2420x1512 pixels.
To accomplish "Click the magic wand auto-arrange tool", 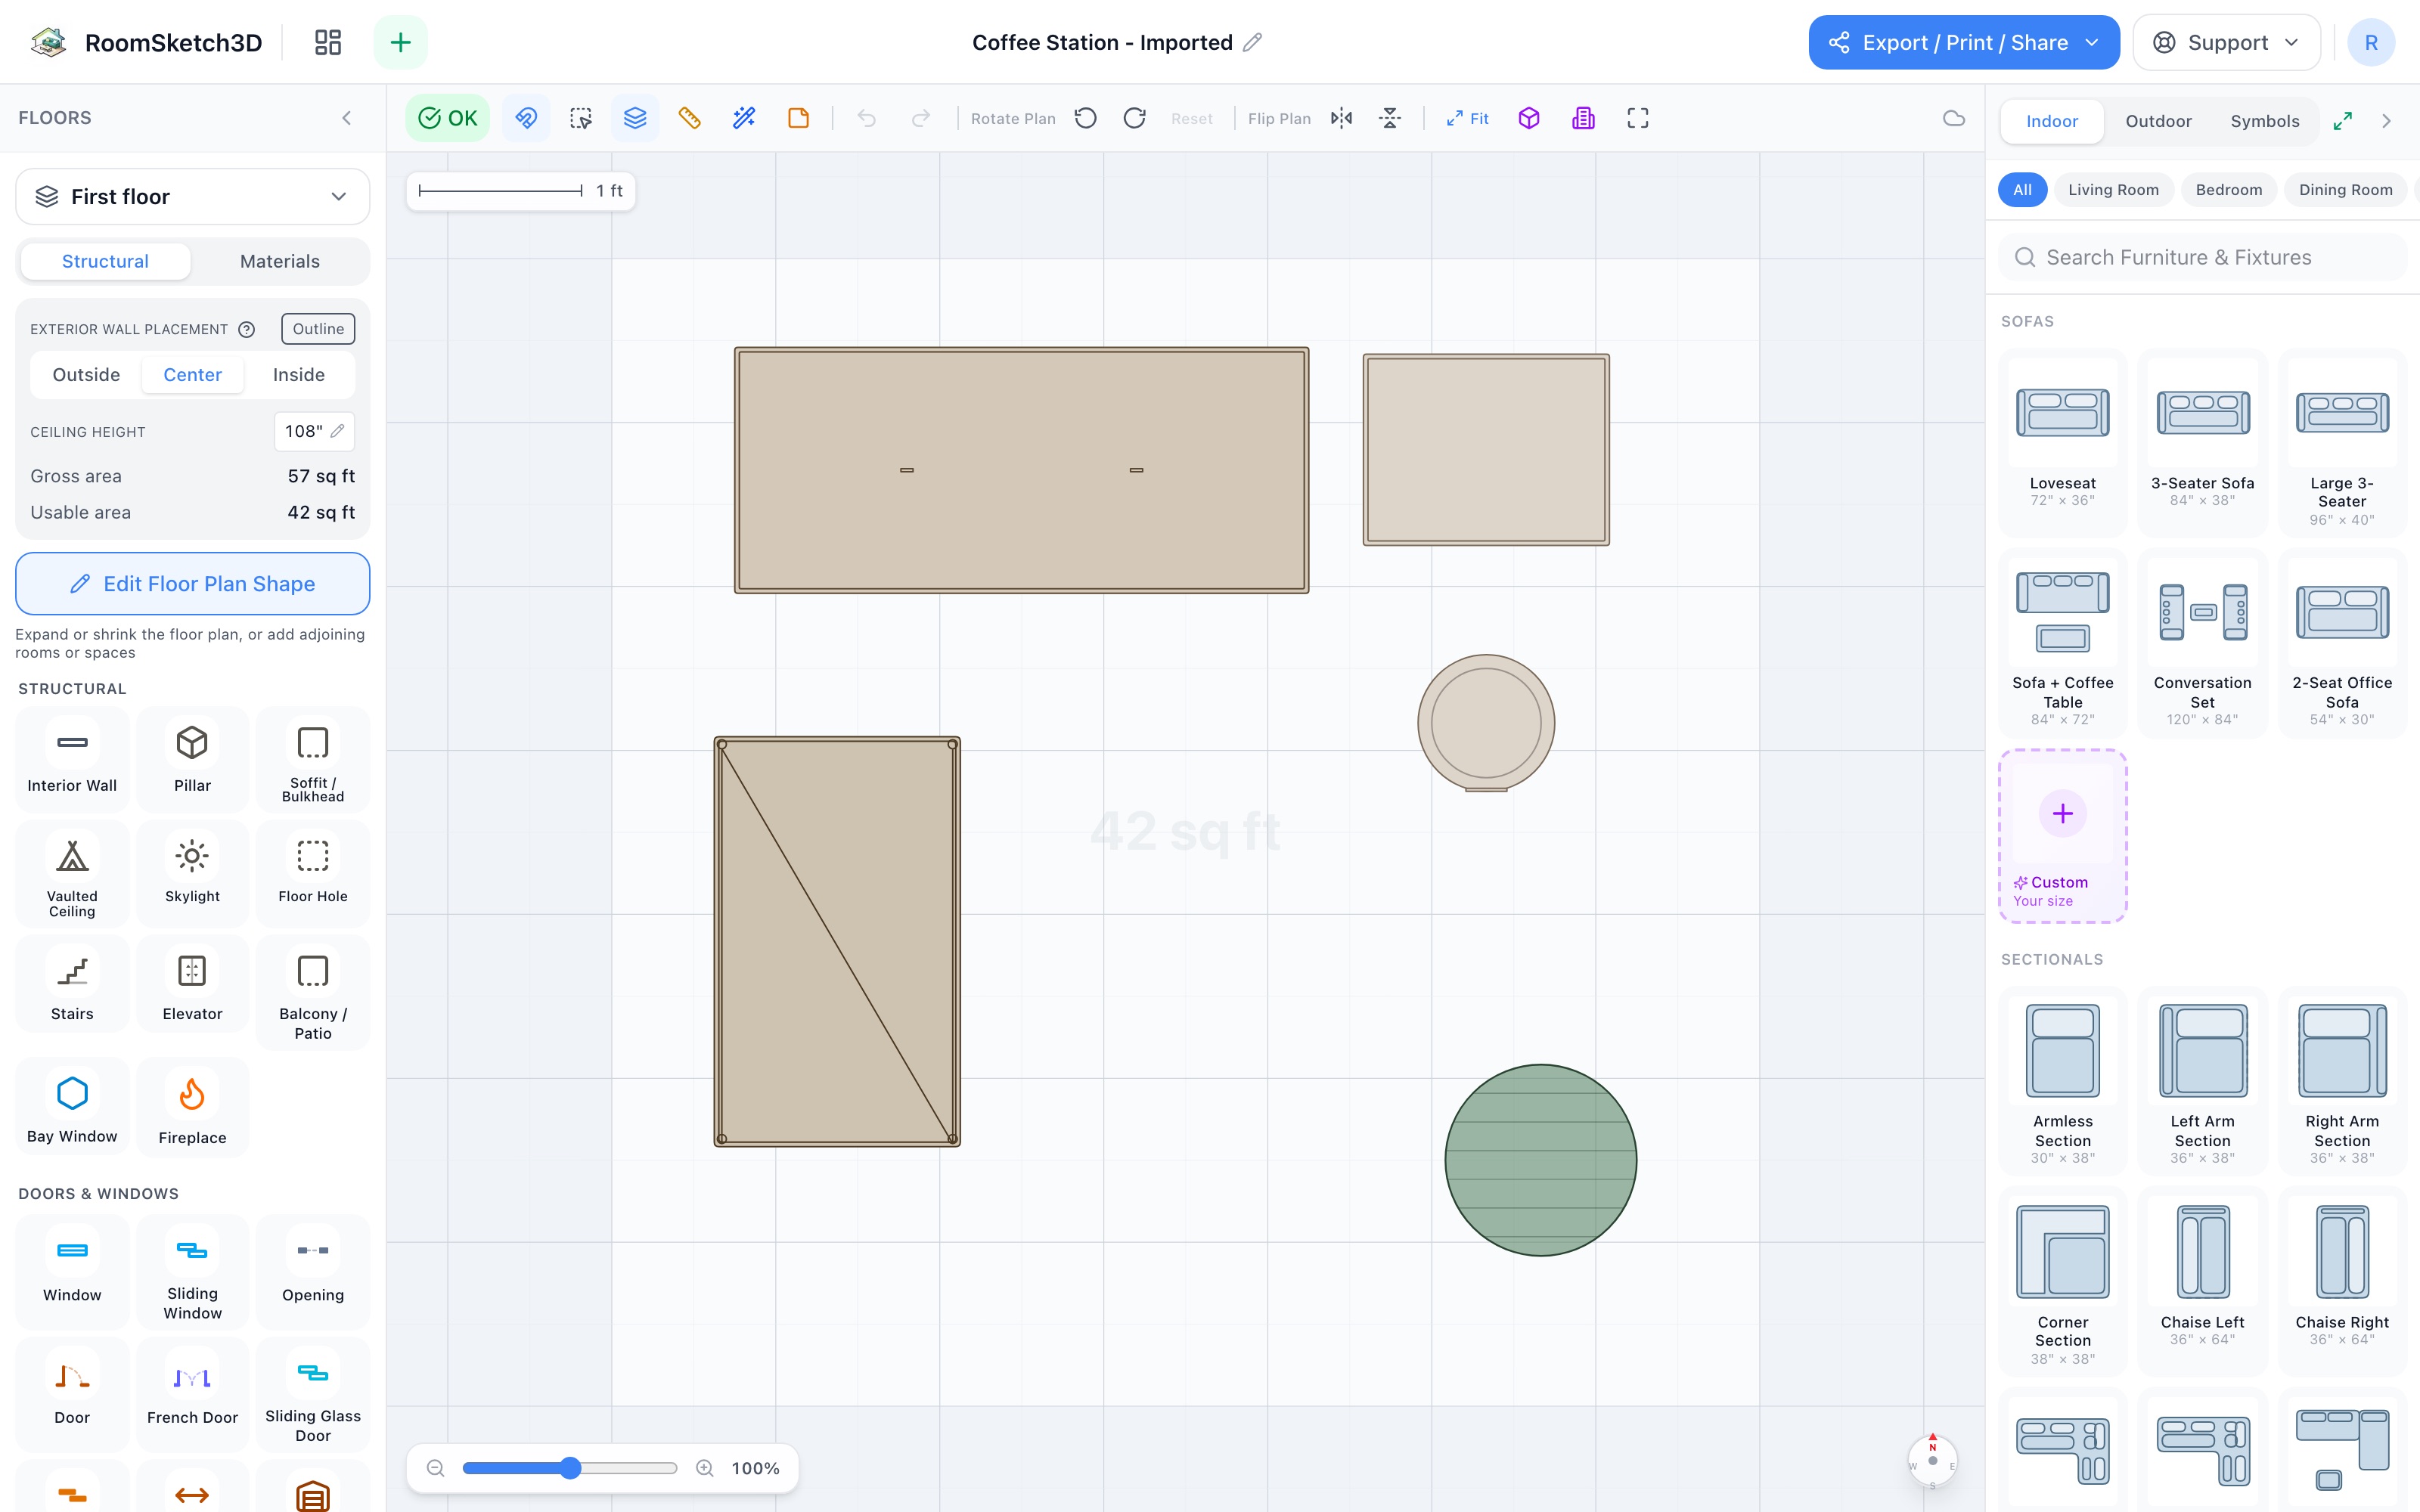I will [744, 118].
